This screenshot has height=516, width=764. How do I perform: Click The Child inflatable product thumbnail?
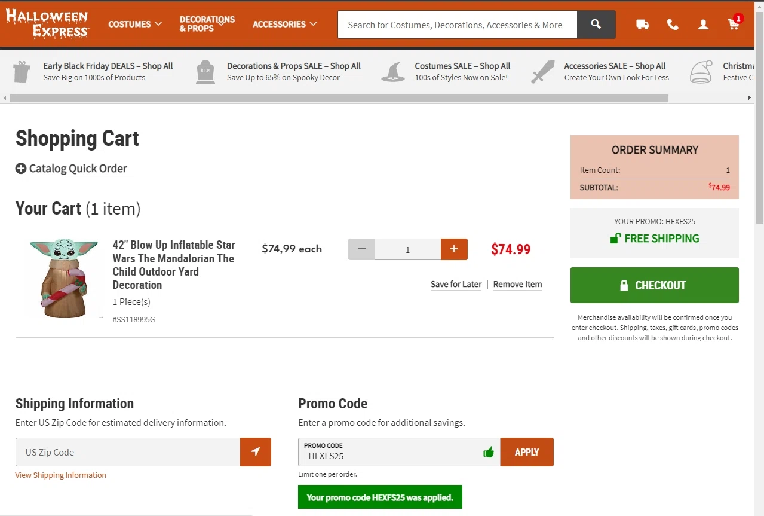tap(63, 278)
